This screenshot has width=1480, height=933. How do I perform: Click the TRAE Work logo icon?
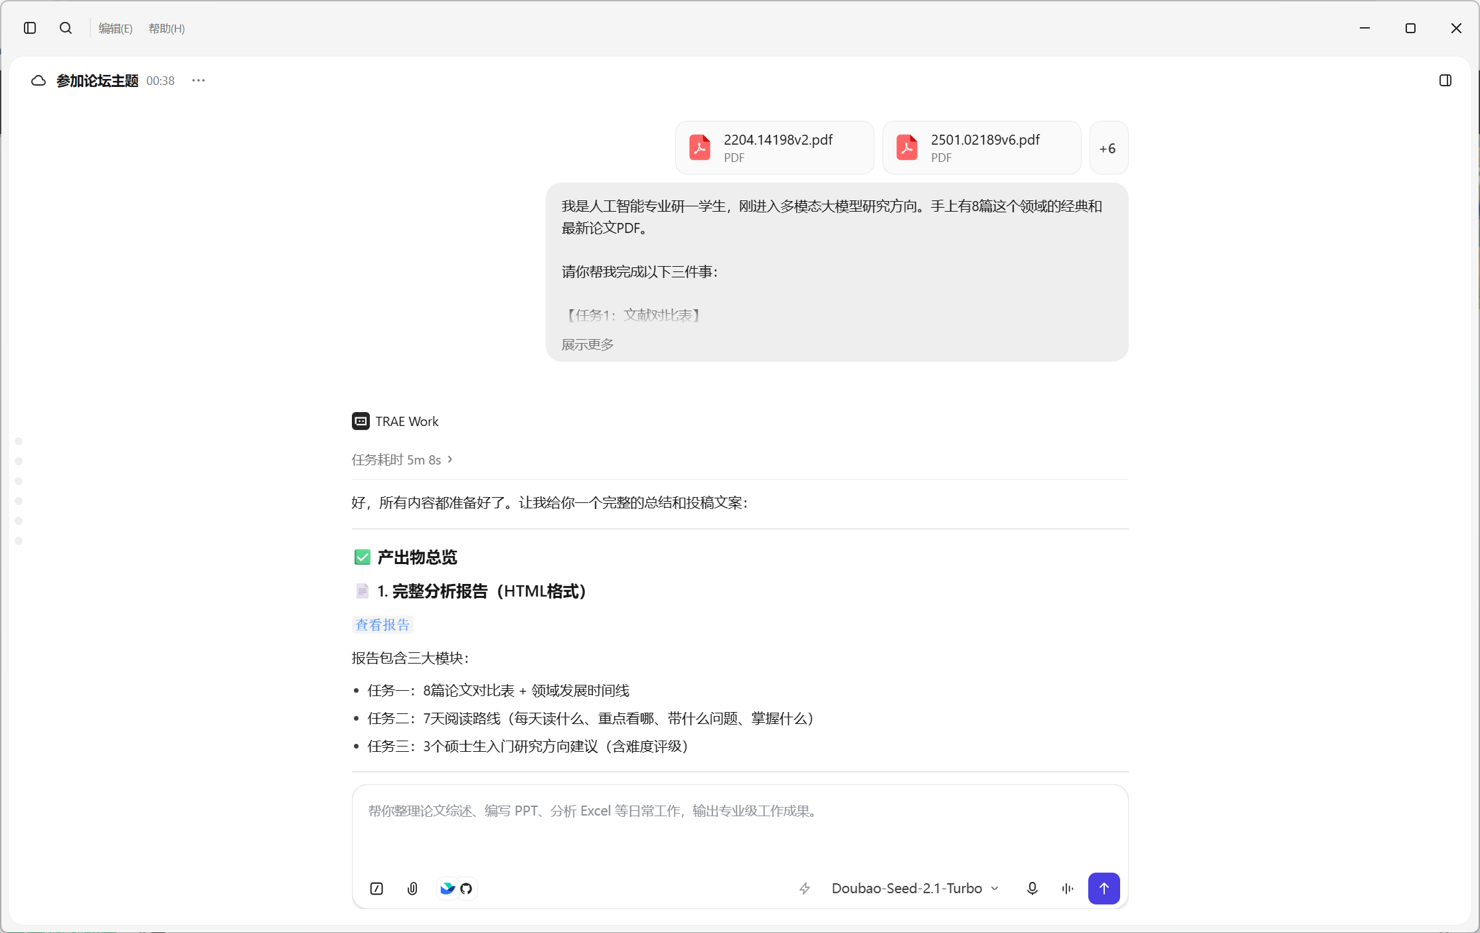tap(361, 421)
